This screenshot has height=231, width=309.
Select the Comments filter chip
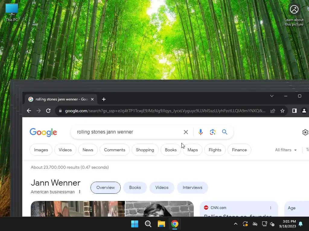114,150
